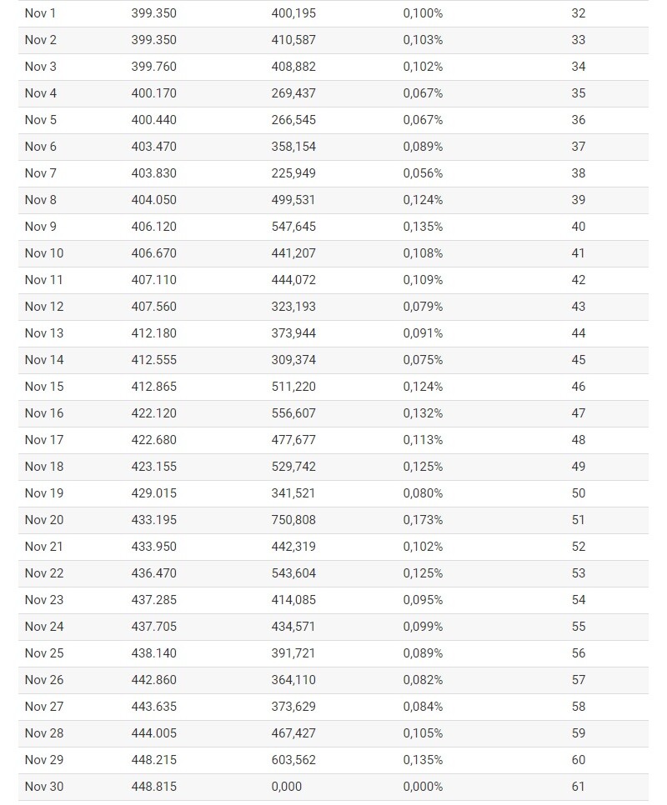The width and height of the screenshot is (667, 805).
Task: Click the 556,607 value in Nov 16 row
Action: pos(293,414)
